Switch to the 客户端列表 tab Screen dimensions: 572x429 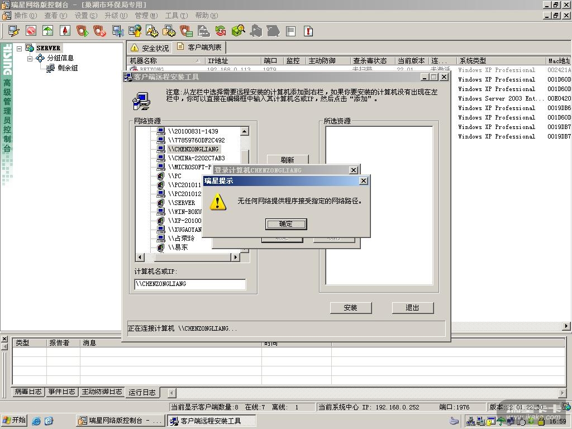(x=199, y=47)
